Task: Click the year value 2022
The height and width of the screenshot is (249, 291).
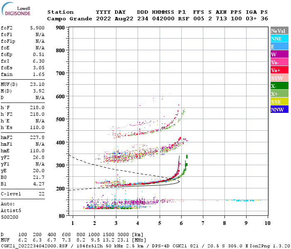Action: 104,19
